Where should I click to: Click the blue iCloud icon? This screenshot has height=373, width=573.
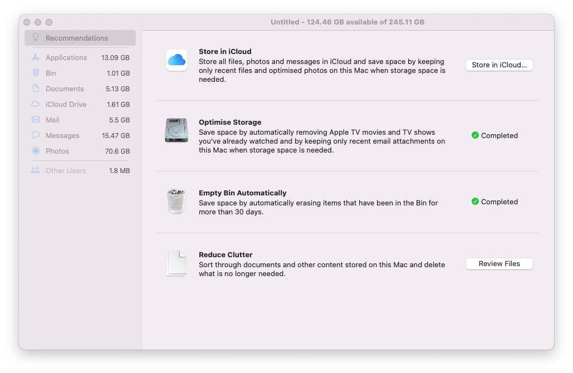pyautogui.click(x=177, y=60)
